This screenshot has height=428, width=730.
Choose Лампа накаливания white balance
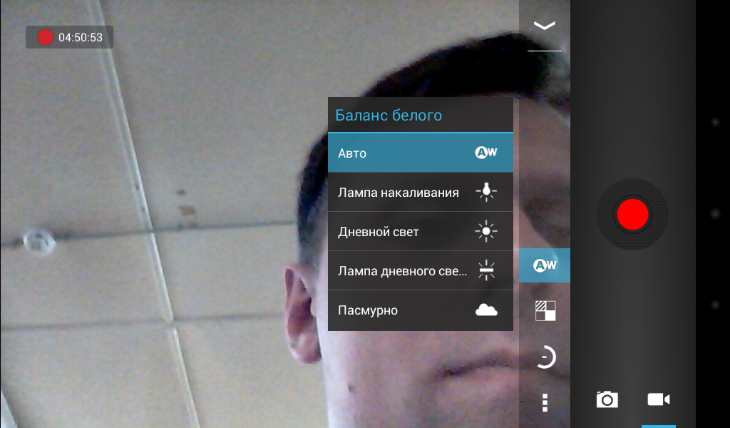421,193
